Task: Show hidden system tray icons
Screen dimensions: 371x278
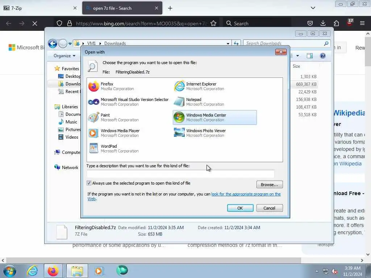Action: point(317,271)
